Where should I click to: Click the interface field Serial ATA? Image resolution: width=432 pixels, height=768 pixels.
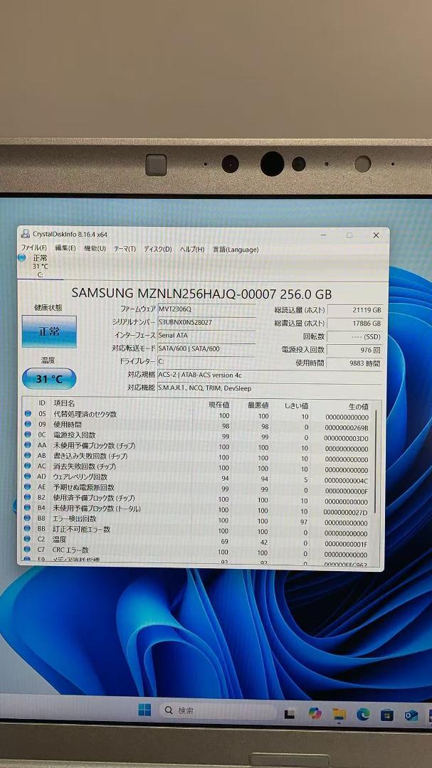(206, 336)
